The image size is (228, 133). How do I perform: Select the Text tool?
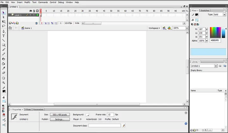point(3,36)
